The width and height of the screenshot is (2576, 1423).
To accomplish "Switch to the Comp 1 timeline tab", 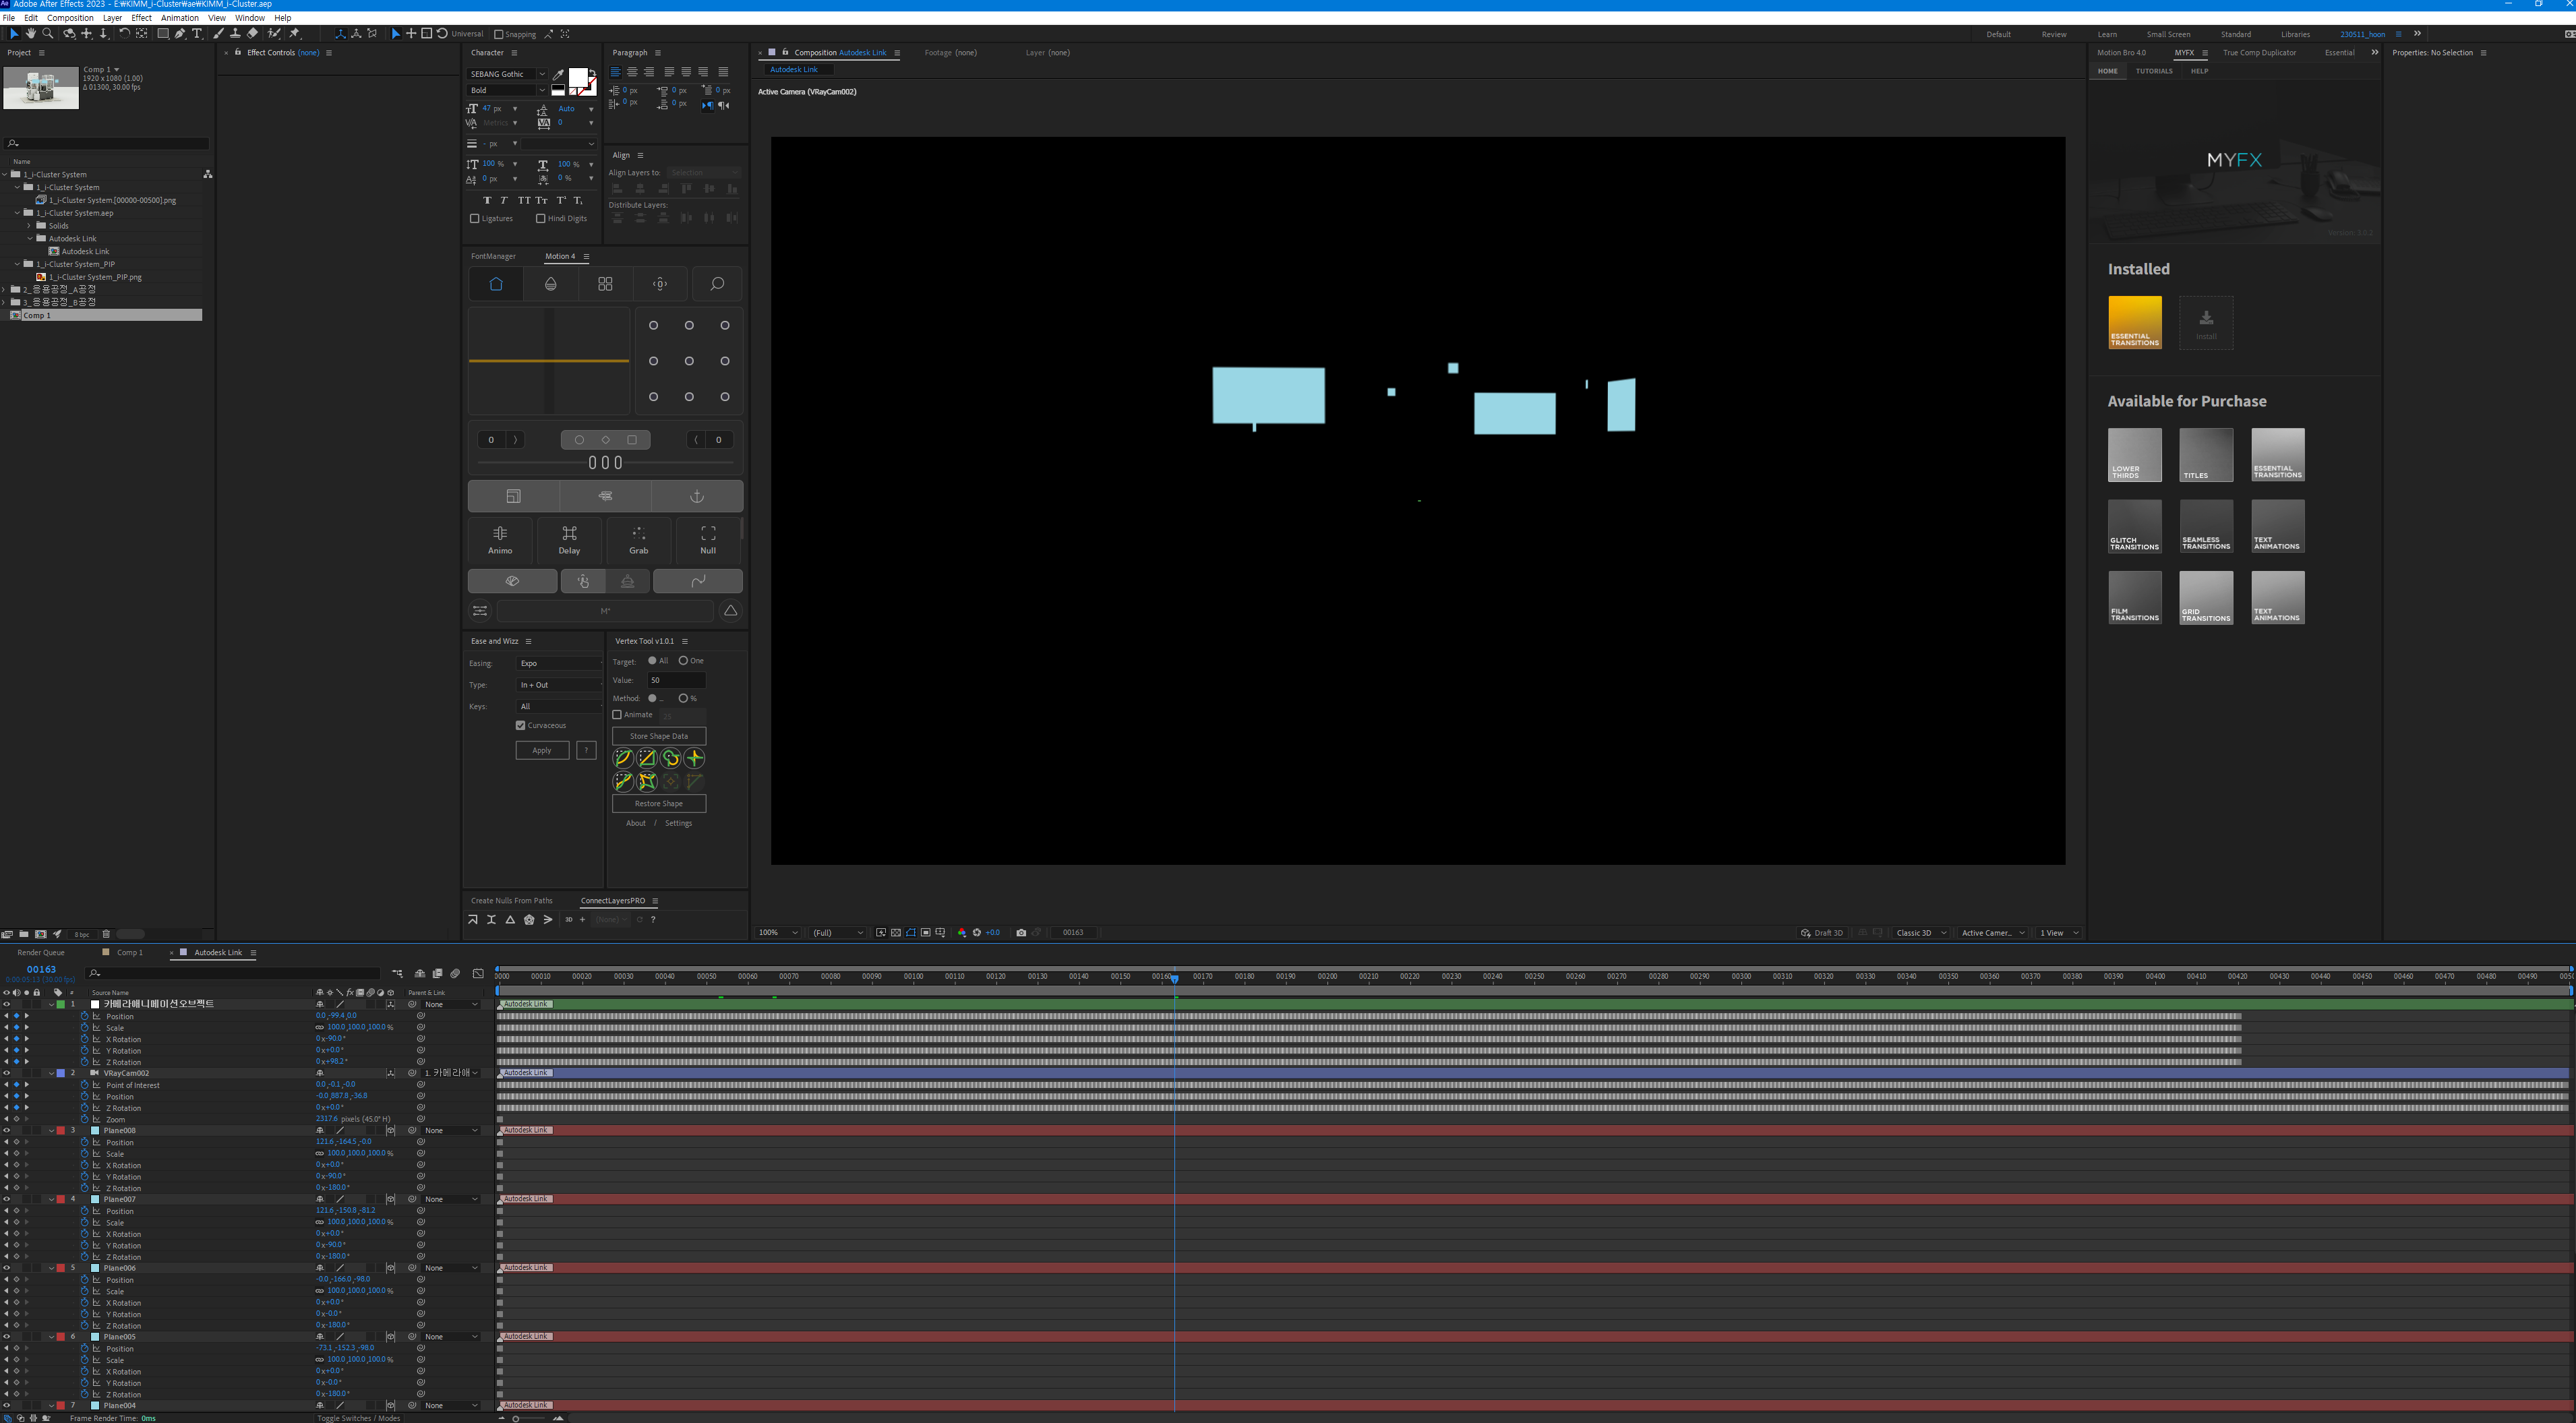I will [129, 953].
